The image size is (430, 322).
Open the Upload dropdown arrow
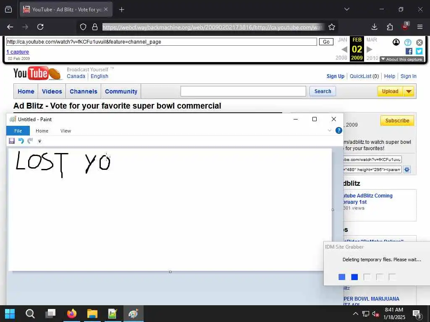(409, 91)
